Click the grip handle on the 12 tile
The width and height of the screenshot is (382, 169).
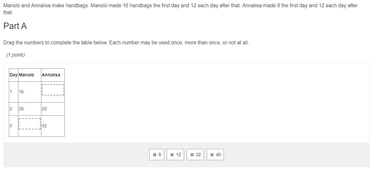[172, 155]
